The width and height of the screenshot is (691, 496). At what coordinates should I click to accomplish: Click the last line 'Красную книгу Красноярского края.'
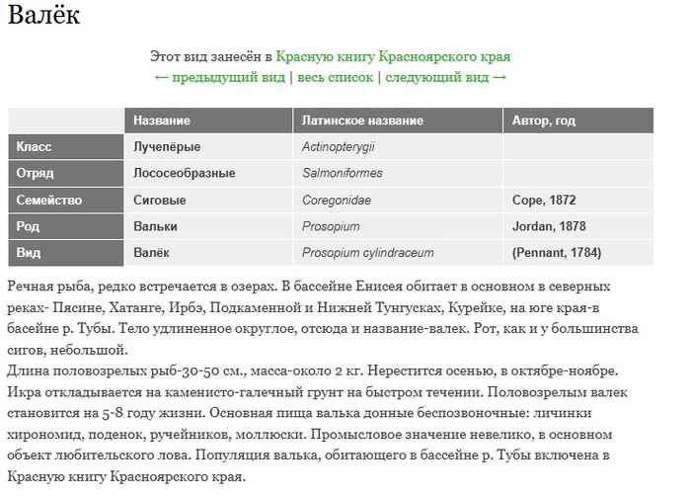126,476
